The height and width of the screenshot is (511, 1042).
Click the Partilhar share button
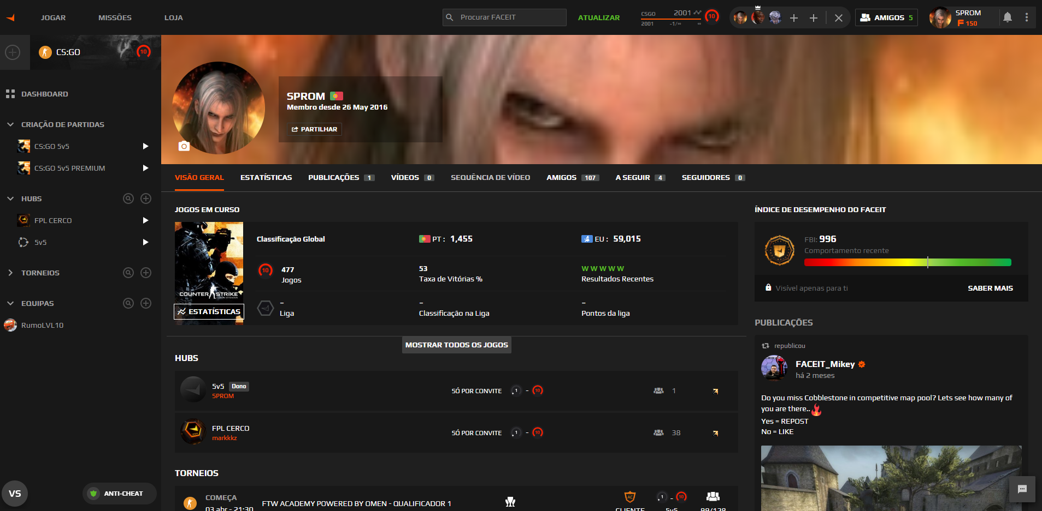315,129
